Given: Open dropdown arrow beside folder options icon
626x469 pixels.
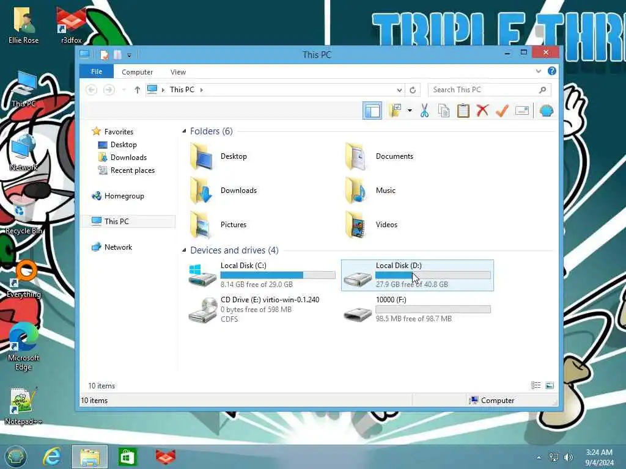Looking at the screenshot, I should (410, 111).
